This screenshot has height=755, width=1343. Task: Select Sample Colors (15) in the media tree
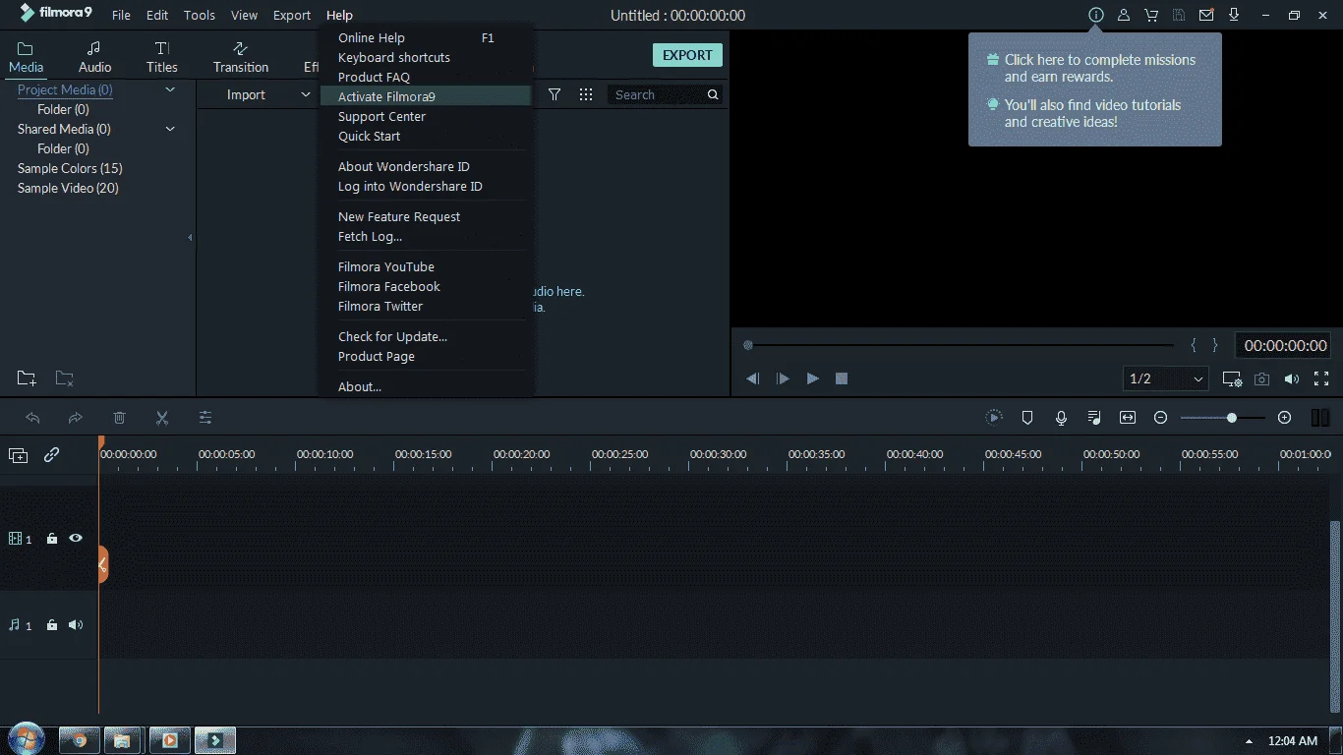70,168
